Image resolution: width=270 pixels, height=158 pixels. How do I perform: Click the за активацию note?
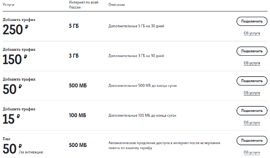click(x=31, y=152)
